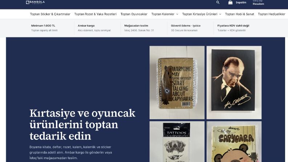Open the Tattoos sticker pack image
The image size is (288, 162).
pyautogui.click(x=177, y=142)
